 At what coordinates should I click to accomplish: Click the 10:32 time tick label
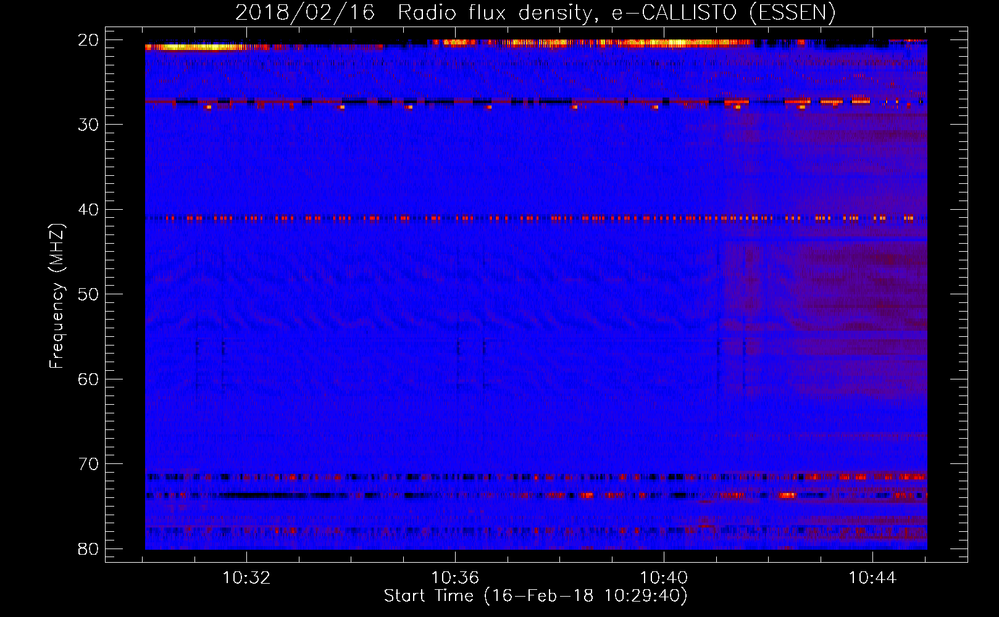click(246, 578)
